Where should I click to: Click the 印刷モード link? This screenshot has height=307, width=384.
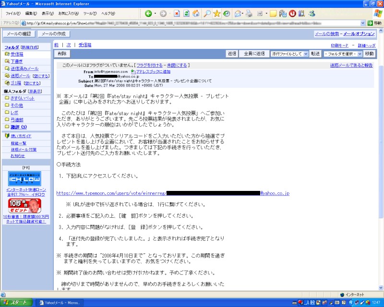coord(339,45)
